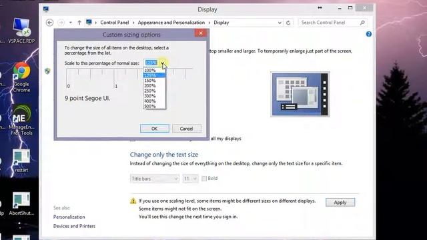Confirm with the OK button

click(x=154, y=129)
